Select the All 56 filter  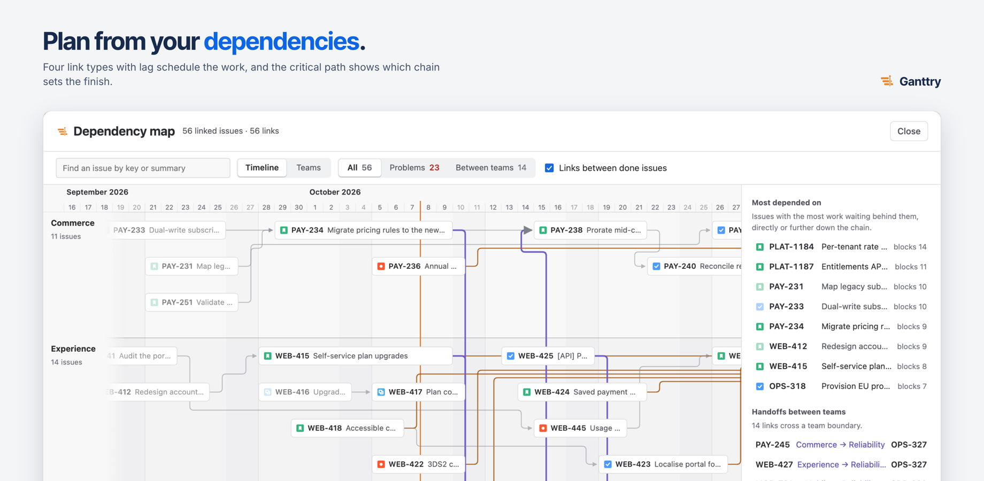(x=359, y=168)
